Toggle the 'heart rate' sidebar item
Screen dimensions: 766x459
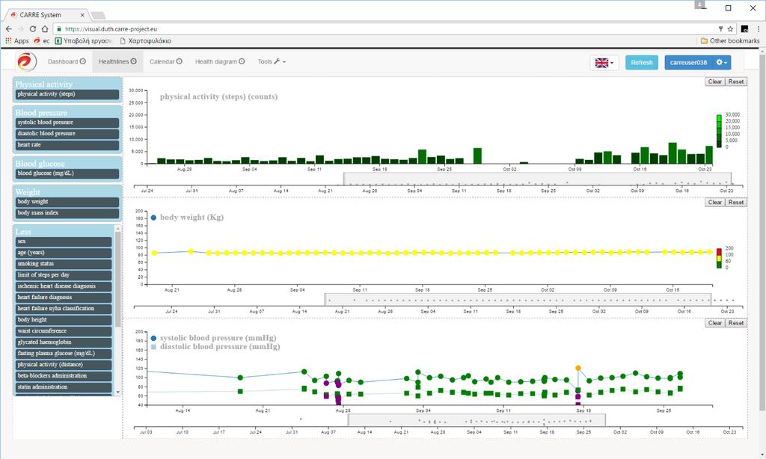[67, 145]
